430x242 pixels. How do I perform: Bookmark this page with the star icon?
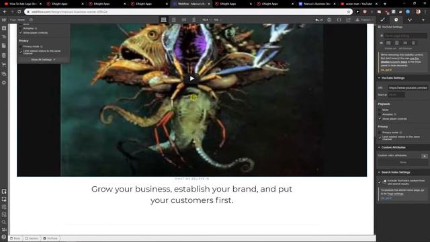click(349, 12)
